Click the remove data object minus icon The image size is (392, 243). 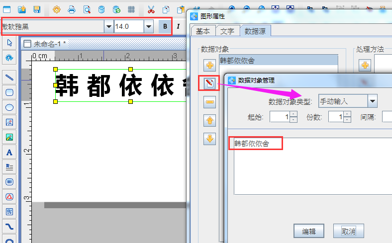click(209, 102)
